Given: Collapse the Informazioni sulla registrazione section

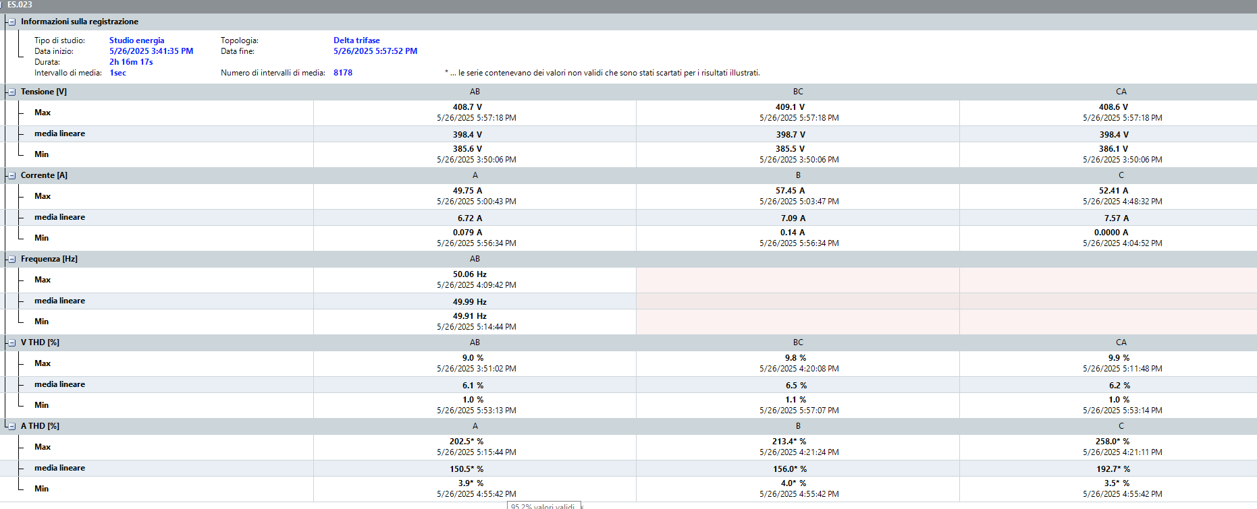Looking at the screenshot, I should [11, 22].
